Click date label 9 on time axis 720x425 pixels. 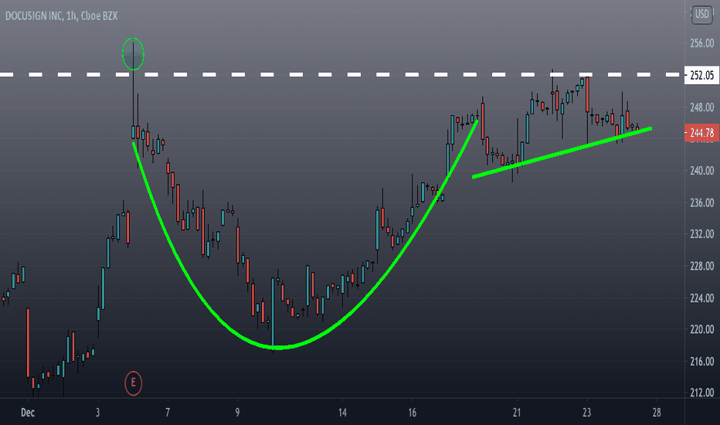coord(237,413)
